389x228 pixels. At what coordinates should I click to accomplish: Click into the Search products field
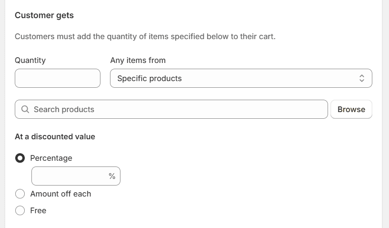[x=176, y=109]
